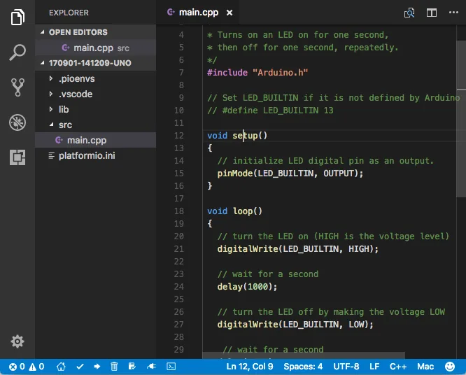The width and height of the screenshot is (466, 375).
Task: Click line number 18 in gutter
Action: point(179,211)
